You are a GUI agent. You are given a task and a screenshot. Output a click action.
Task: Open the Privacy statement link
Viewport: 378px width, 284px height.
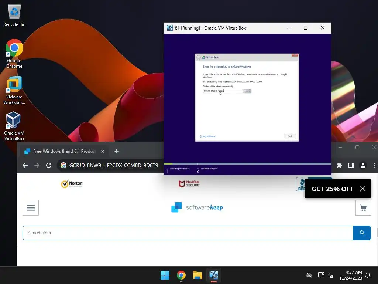click(x=208, y=136)
